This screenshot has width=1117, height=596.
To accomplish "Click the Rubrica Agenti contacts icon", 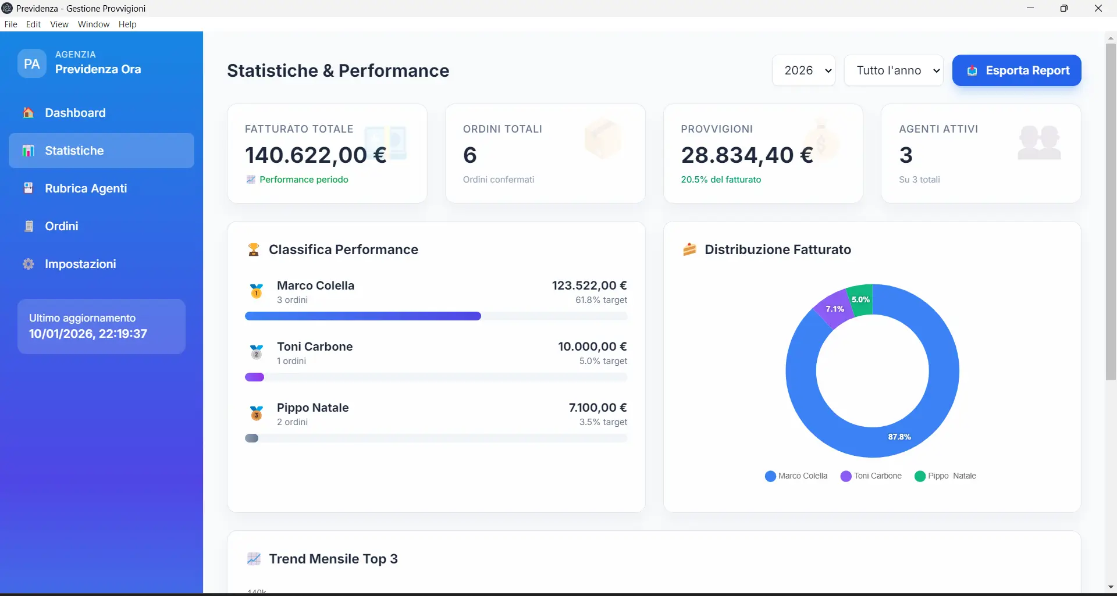I will pos(28,188).
